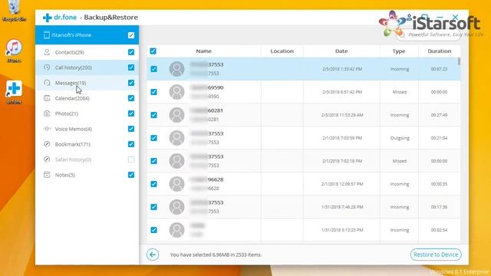Click the back arrow circle button

153,255
